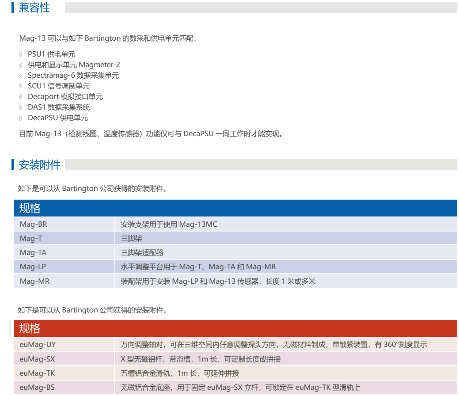Image resolution: width=459 pixels, height=396 pixels.
Task: Click the 无磁铝合金底座 description cell
Action: (286, 388)
